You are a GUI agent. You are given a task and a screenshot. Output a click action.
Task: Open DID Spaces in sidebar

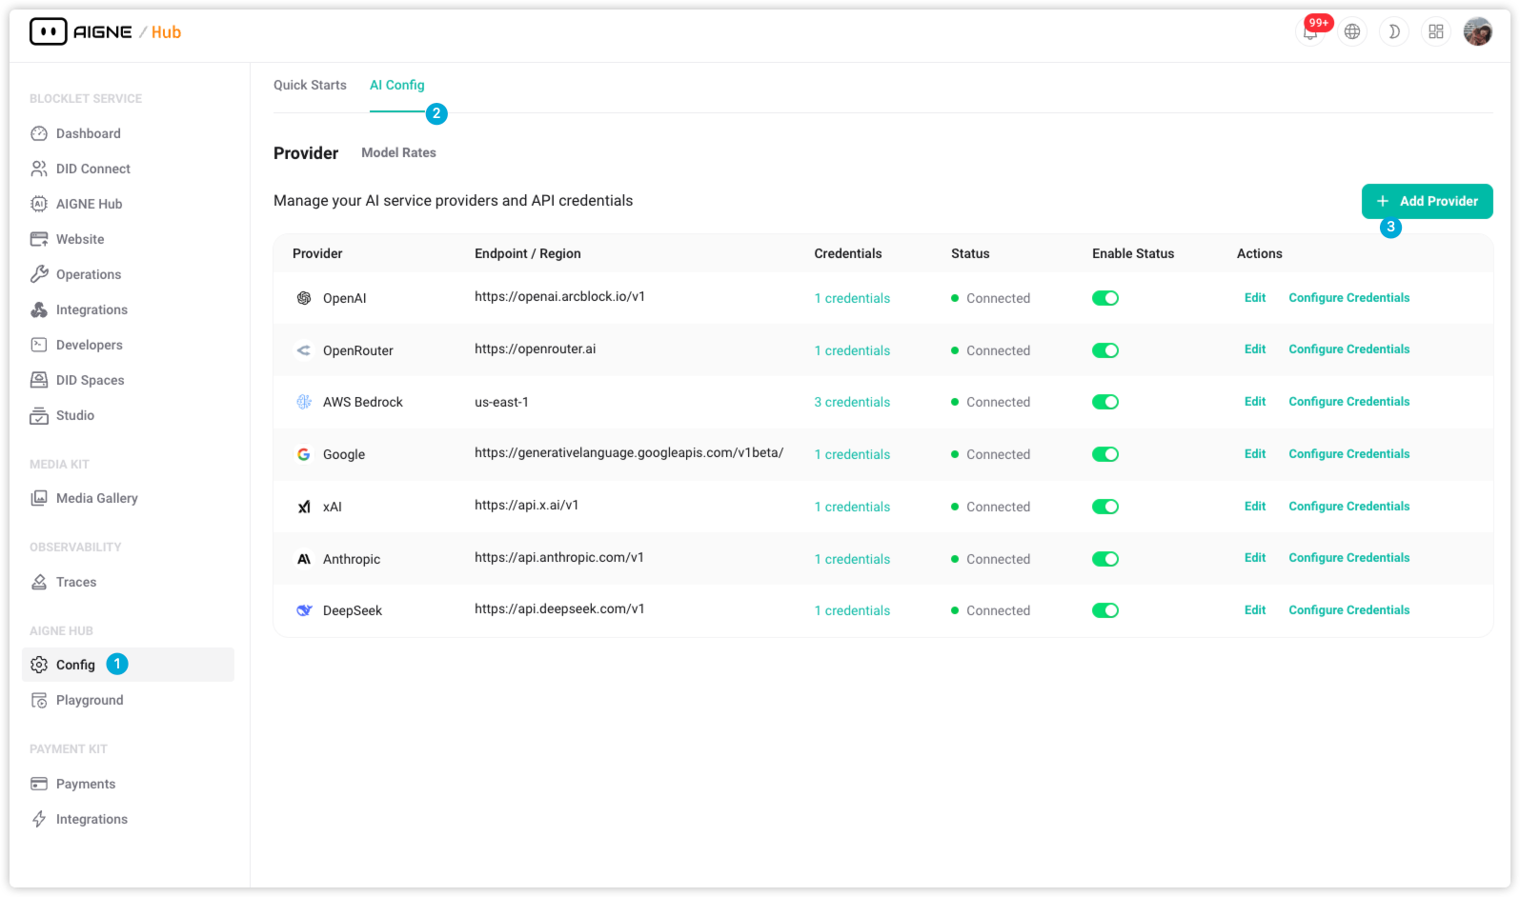click(x=90, y=381)
